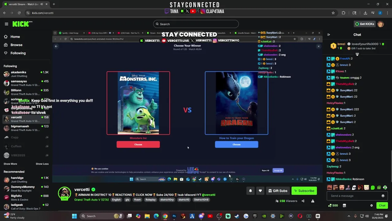
Task: Open the user profile avatar menu
Action: tap(381, 24)
